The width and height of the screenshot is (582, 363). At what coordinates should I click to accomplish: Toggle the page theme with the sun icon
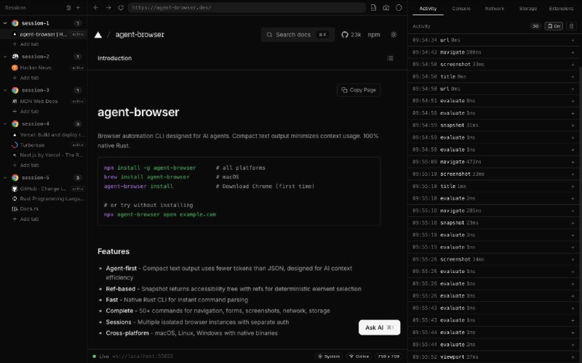click(394, 34)
